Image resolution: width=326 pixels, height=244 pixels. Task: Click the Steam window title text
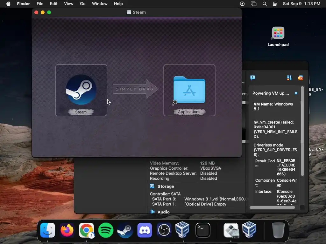point(139,12)
